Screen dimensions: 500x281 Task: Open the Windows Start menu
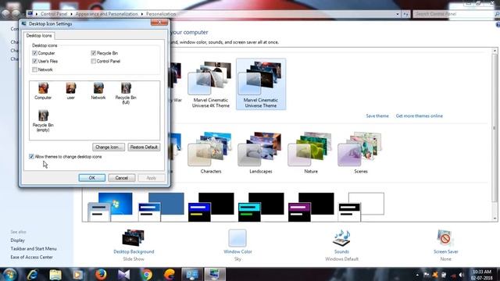tap(9, 274)
